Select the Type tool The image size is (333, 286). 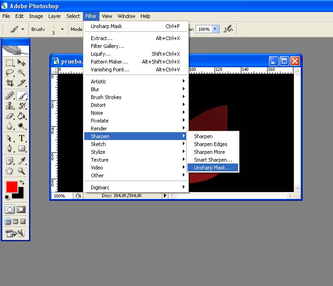click(22, 138)
